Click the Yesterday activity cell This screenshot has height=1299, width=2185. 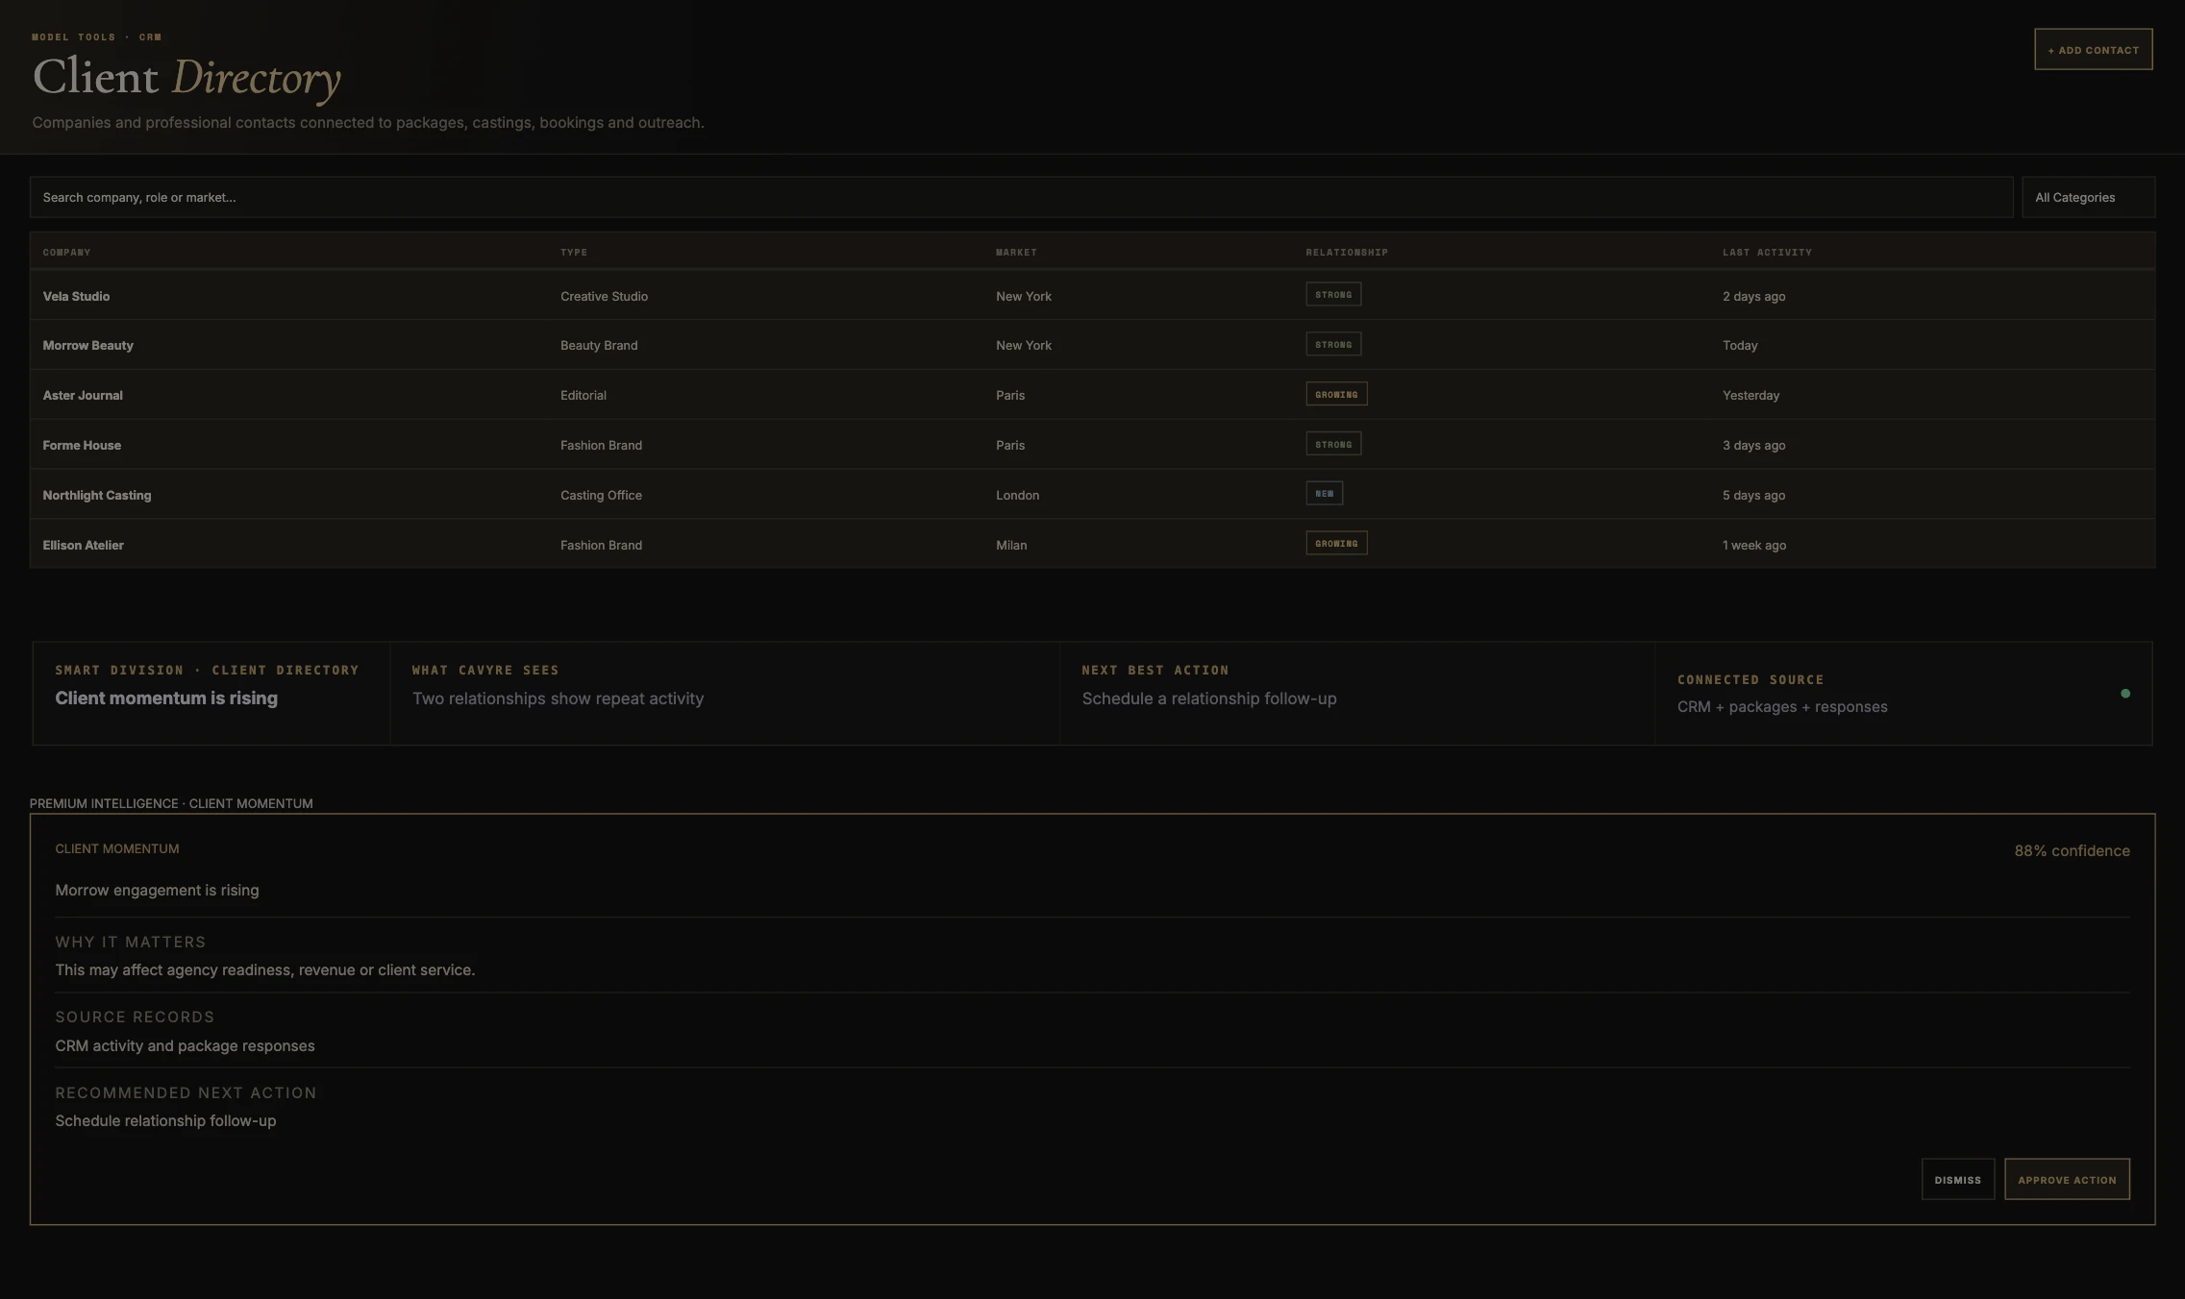pos(1750,395)
